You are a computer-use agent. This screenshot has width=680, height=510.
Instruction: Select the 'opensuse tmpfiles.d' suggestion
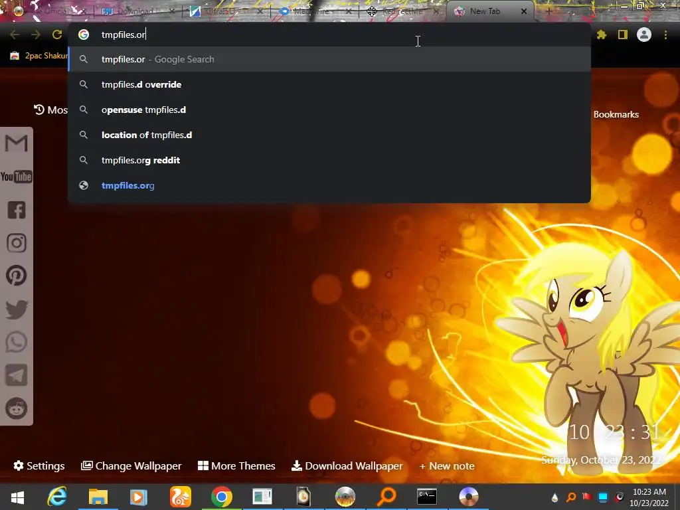click(x=329, y=110)
